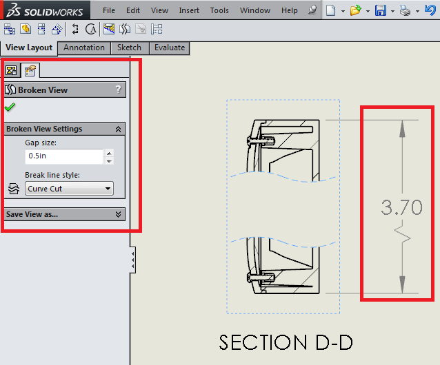Open the Window menu
This screenshot has width=440, height=365.
tap(255, 10)
